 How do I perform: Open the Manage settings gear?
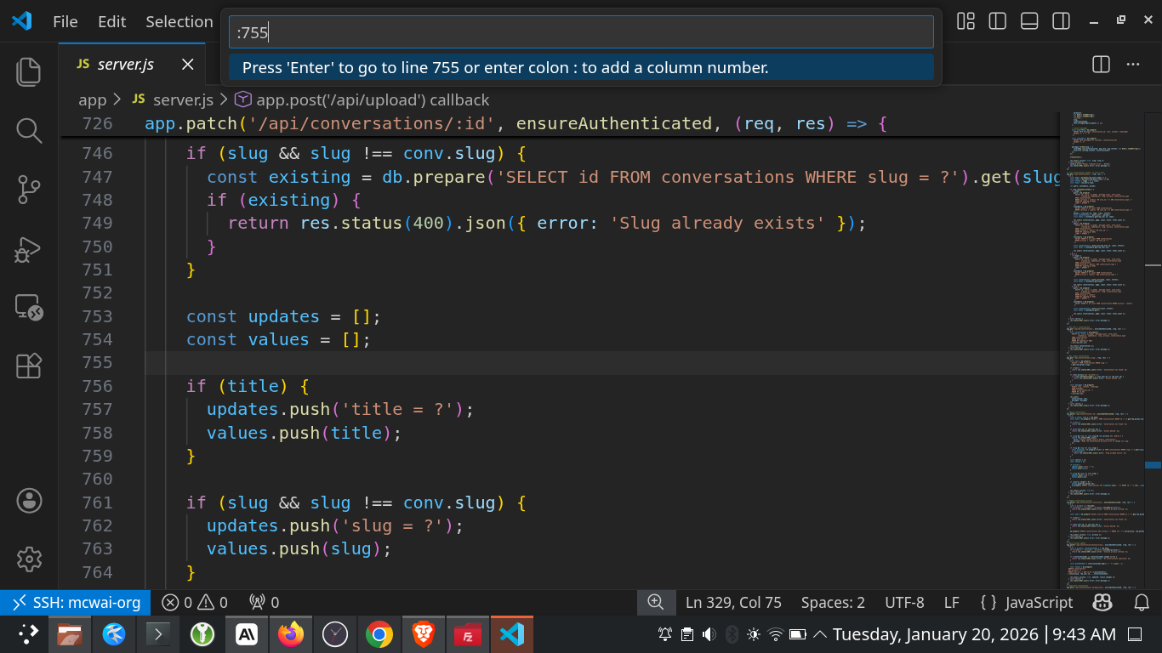click(x=28, y=559)
